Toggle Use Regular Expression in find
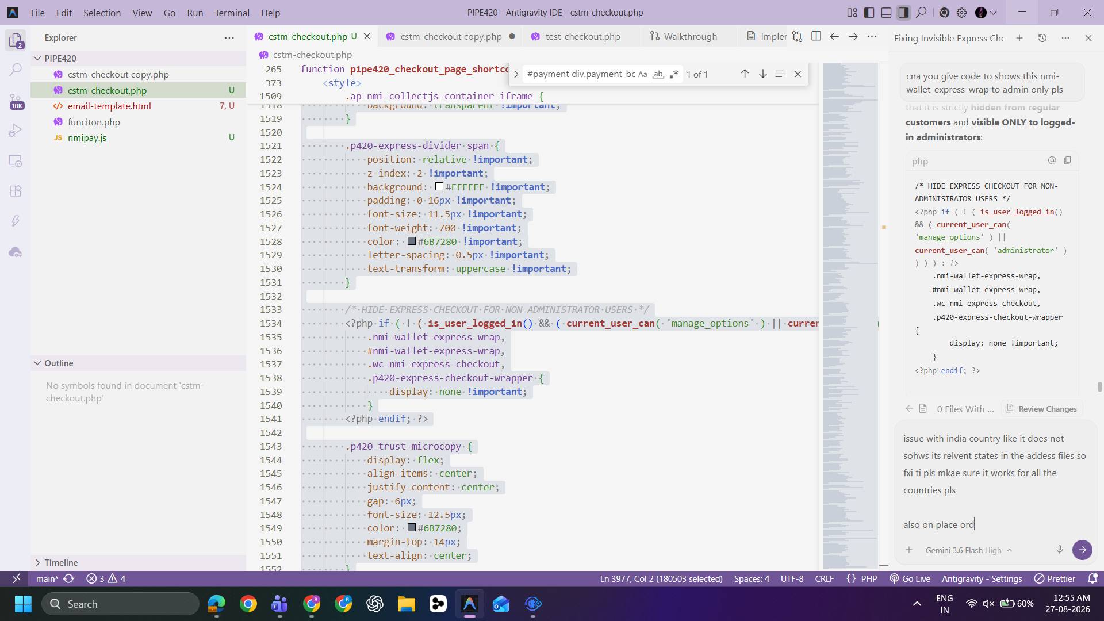 click(x=674, y=74)
